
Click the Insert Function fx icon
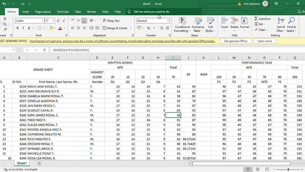tap(44, 50)
